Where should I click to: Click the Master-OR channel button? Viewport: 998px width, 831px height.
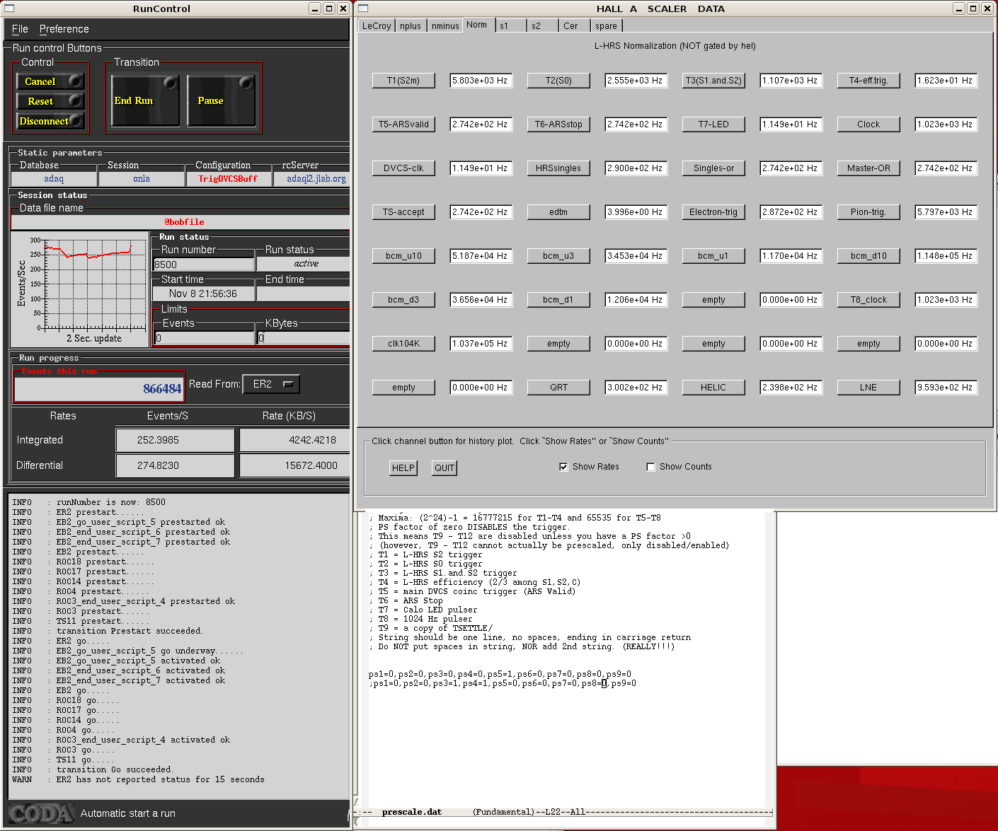tap(868, 168)
